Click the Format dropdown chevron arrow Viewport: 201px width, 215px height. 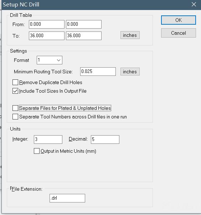[x=58, y=60]
